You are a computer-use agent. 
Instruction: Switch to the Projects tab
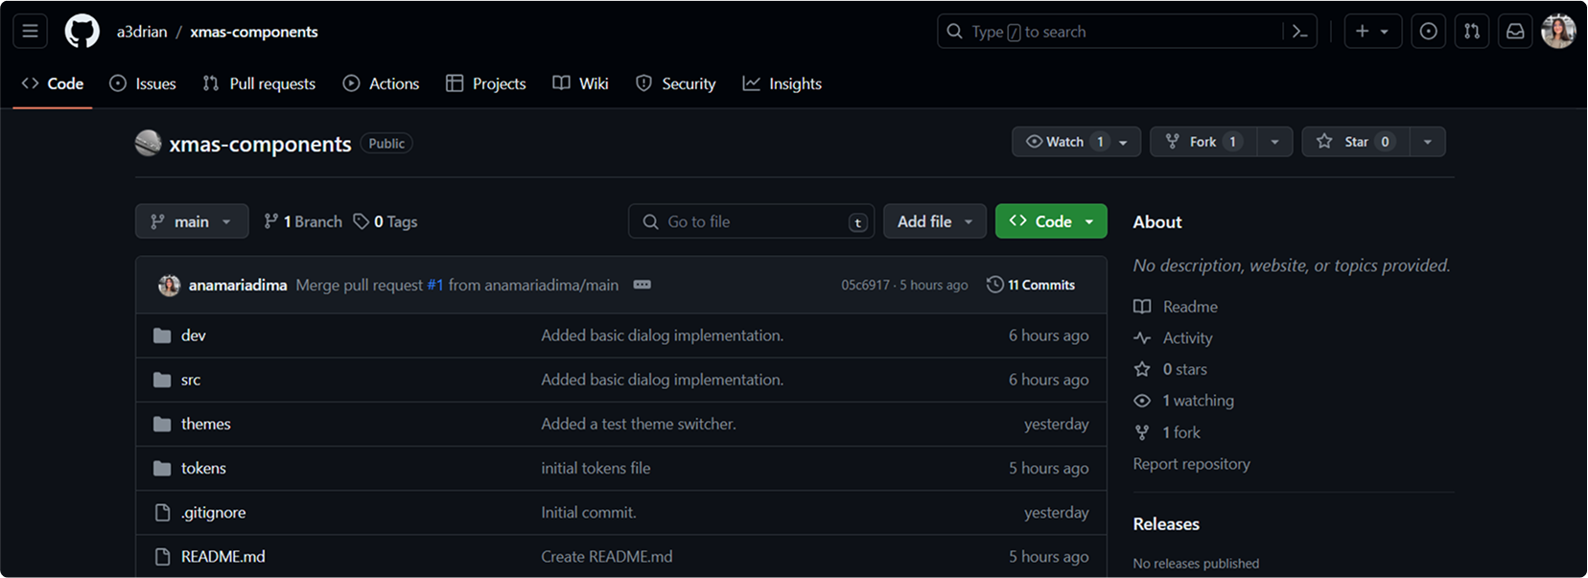point(486,84)
